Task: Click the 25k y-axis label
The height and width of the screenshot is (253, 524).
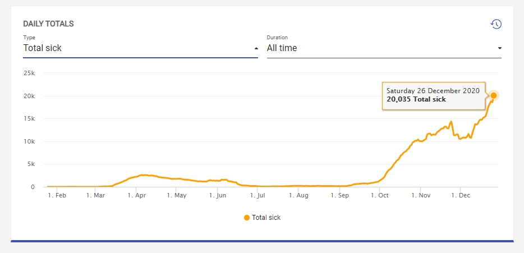Action: [x=29, y=73]
